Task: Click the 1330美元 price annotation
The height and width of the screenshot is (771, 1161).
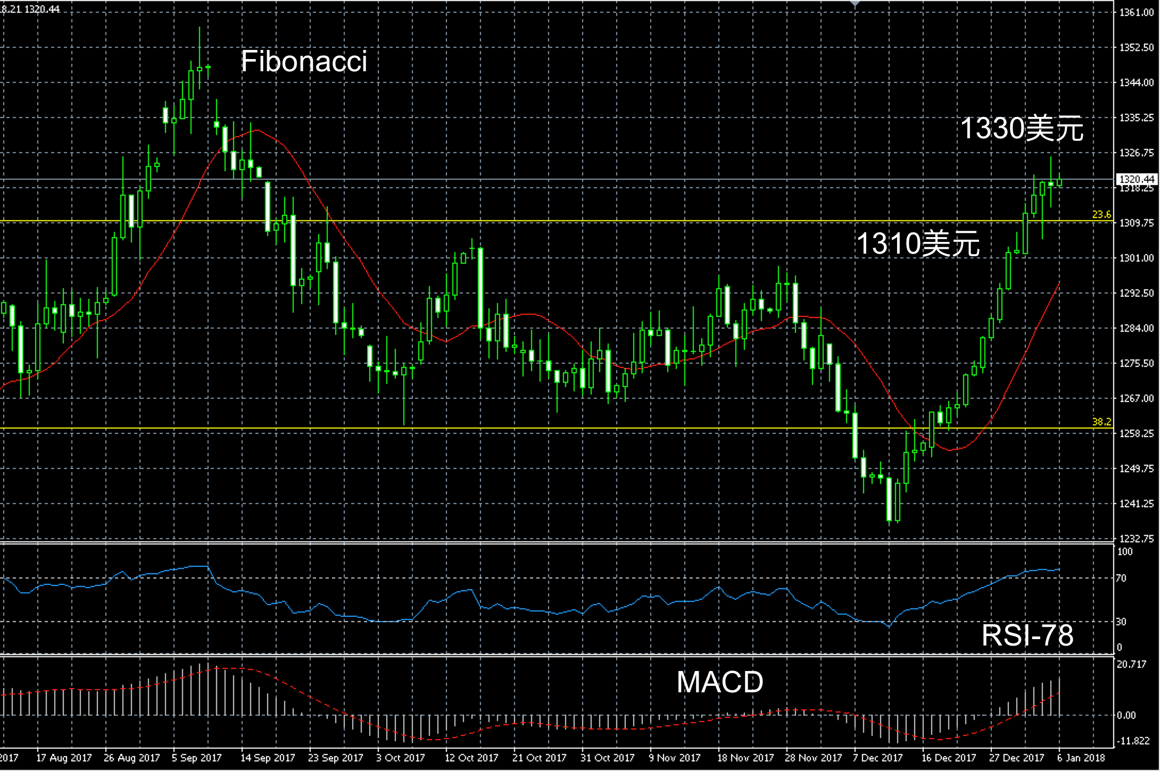Action: pos(1022,129)
